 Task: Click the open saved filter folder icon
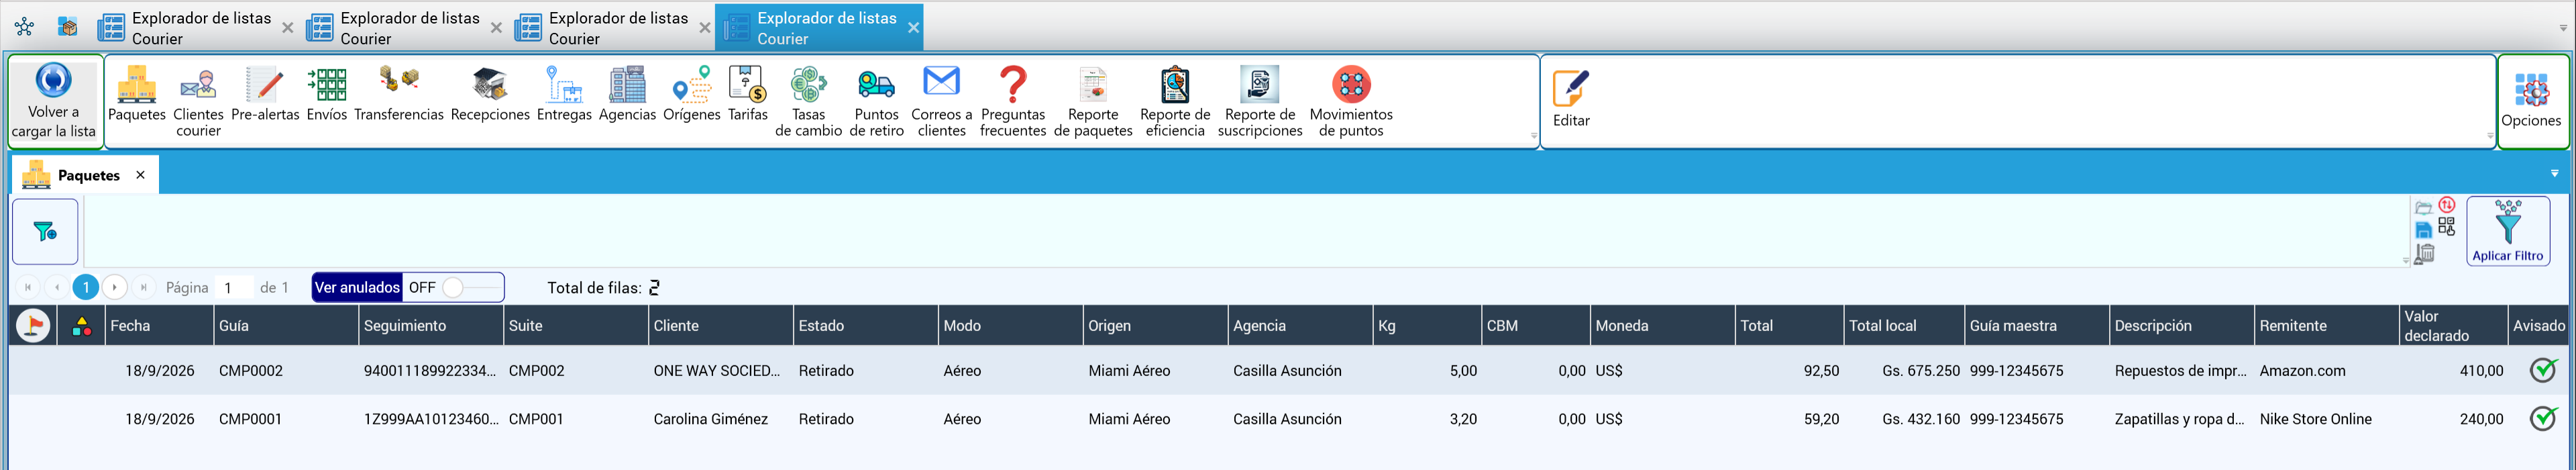point(2423,208)
